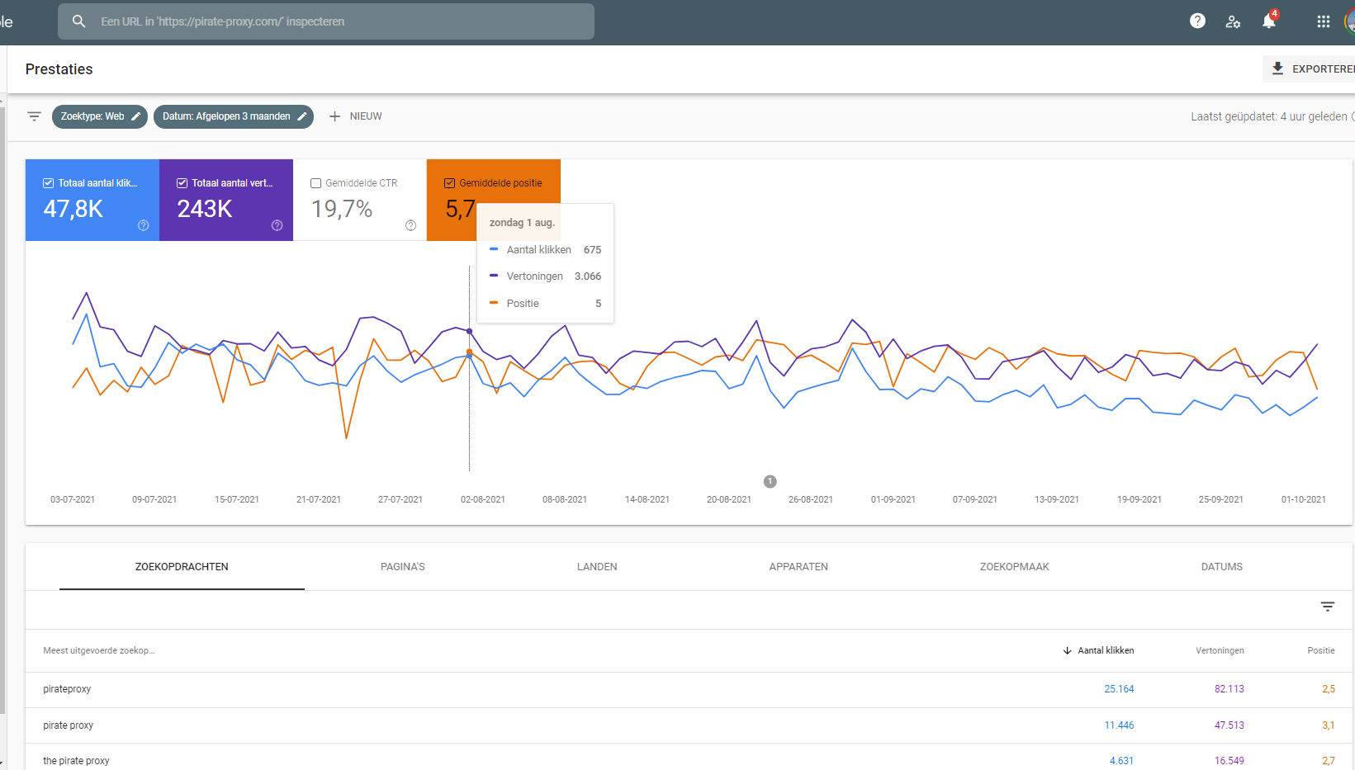Switch to Landen tab

pyautogui.click(x=597, y=567)
